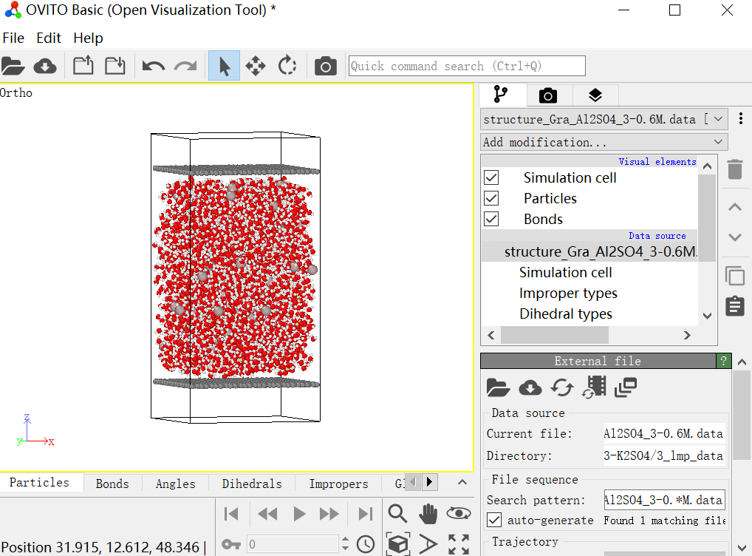Click the pipeline list horizontal scrollbar
Viewport: 752px width, 556px height.
coord(555,335)
